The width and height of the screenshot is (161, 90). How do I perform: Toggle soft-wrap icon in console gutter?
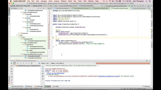click(x=43, y=71)
